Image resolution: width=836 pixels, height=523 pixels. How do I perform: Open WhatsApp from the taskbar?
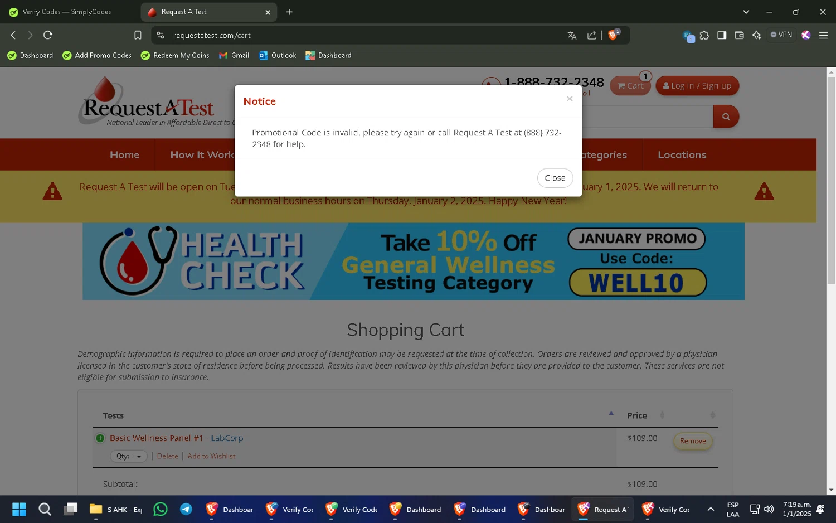[x=160, y=509]
